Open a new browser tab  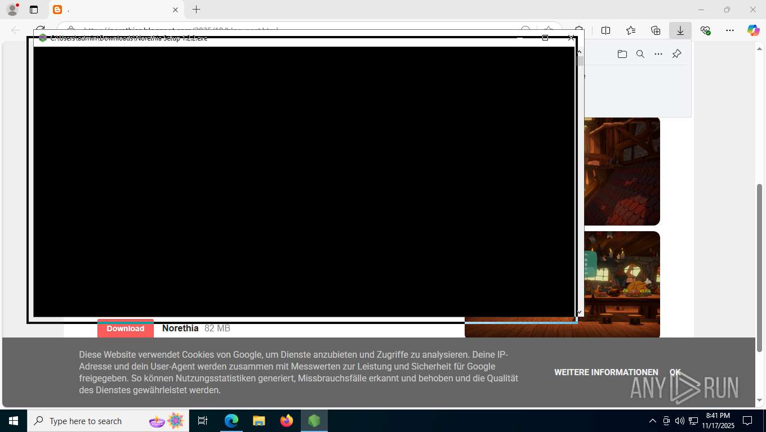pyautogui.click(x=196, y=10)
